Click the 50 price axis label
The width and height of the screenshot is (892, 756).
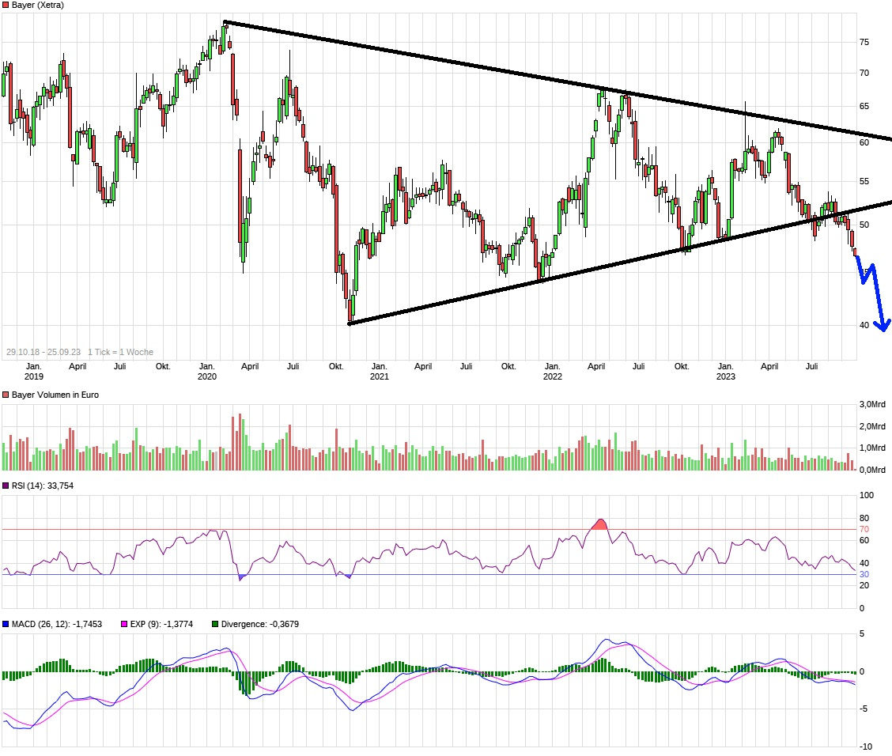[864, 225]
